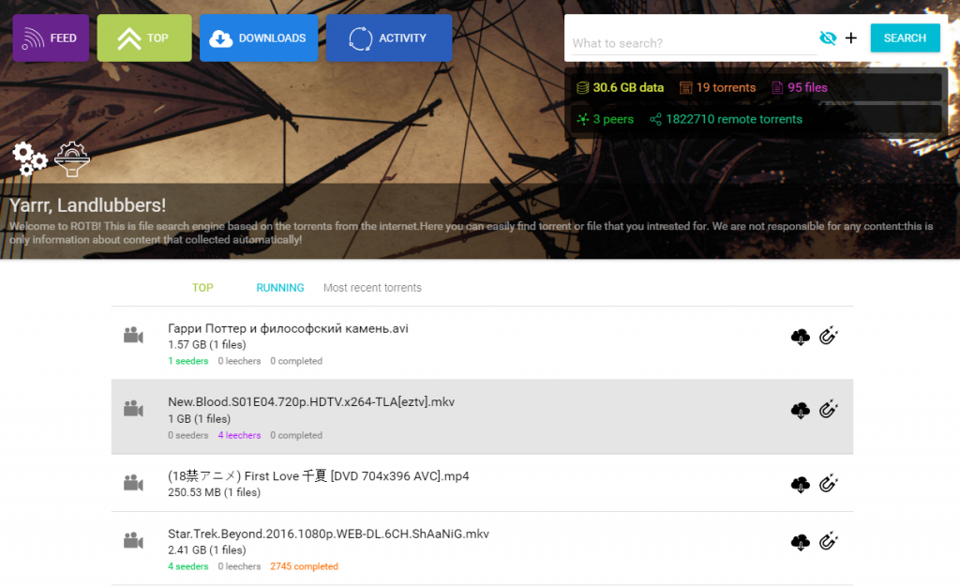Switch to the TOP torrents tab
This screenshot has width=960, height=587.
click(x=202, y=288)
